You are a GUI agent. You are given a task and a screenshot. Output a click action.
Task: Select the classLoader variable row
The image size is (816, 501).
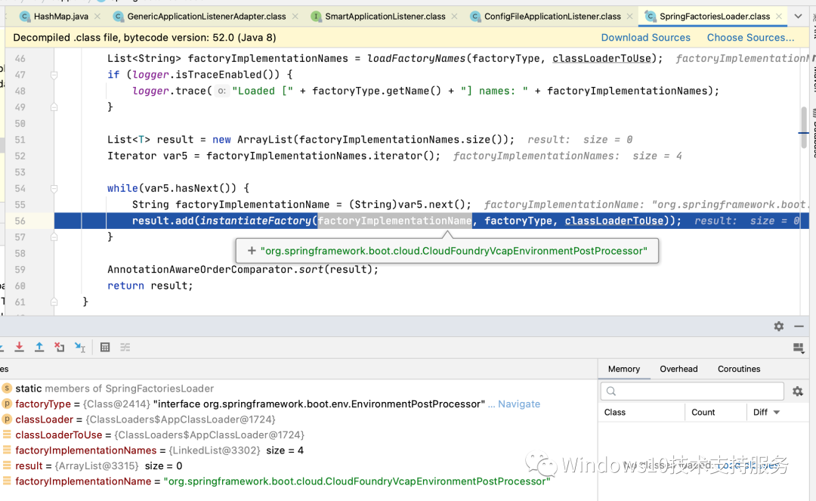tap(298, 419)
